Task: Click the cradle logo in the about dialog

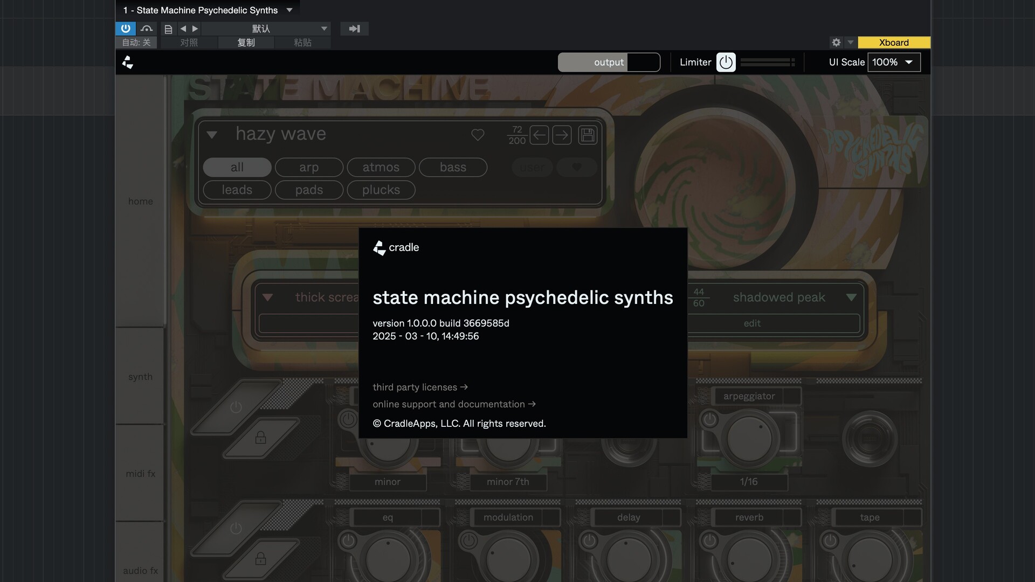Action: tap(396, 248)
